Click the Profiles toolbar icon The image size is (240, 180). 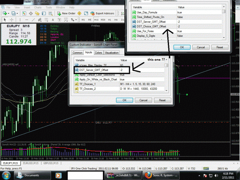[x=13, y=13]
